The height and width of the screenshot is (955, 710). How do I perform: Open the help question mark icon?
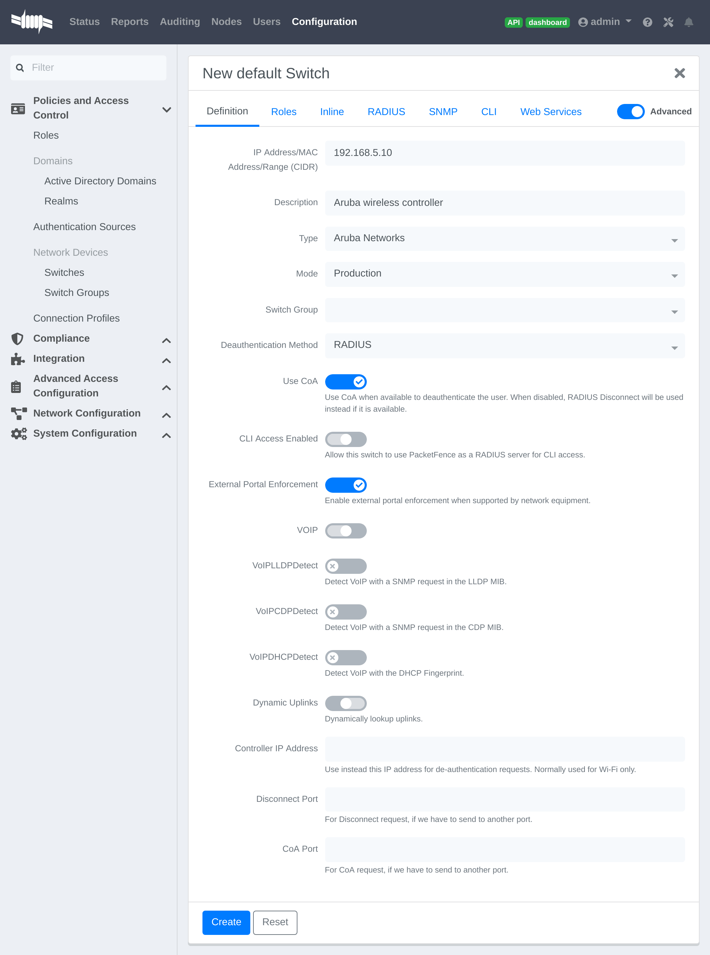click(x=647, y=22)
